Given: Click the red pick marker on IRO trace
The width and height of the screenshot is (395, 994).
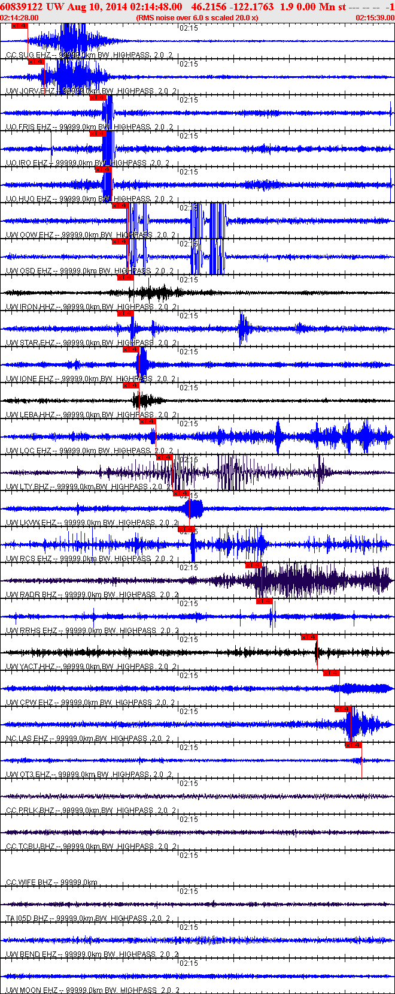Looking at the screenshot, I should click(x=98, y=134).
